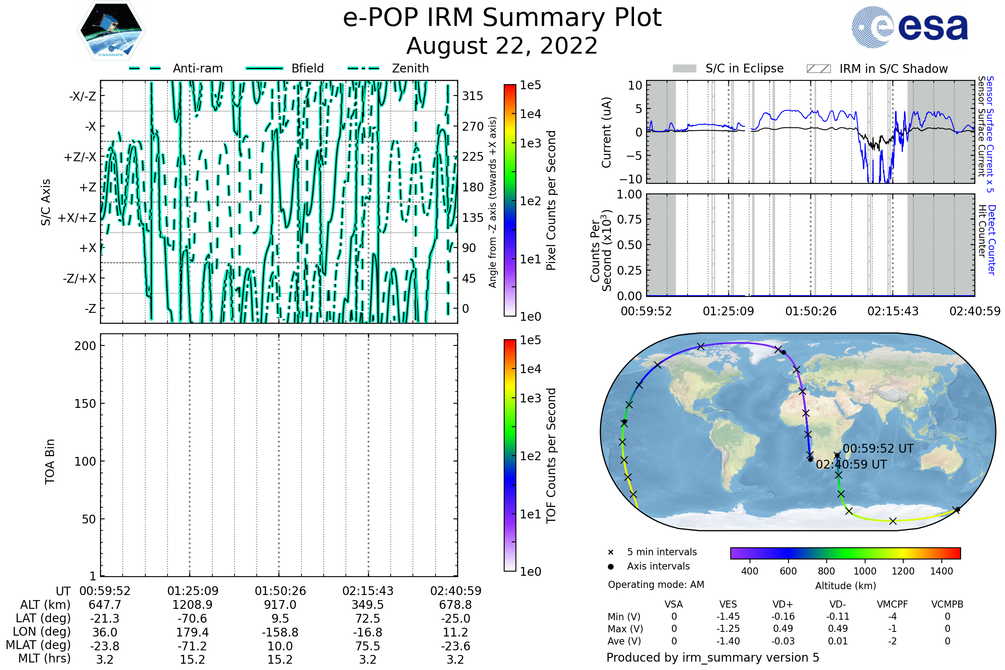This screenshot has width=1005, height=670.
Task: Click the Axis intervals black dot marker
Action: (611, 567)
